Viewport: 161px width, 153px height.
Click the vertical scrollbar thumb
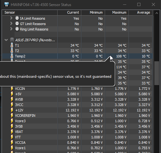(x=157, y=73)
